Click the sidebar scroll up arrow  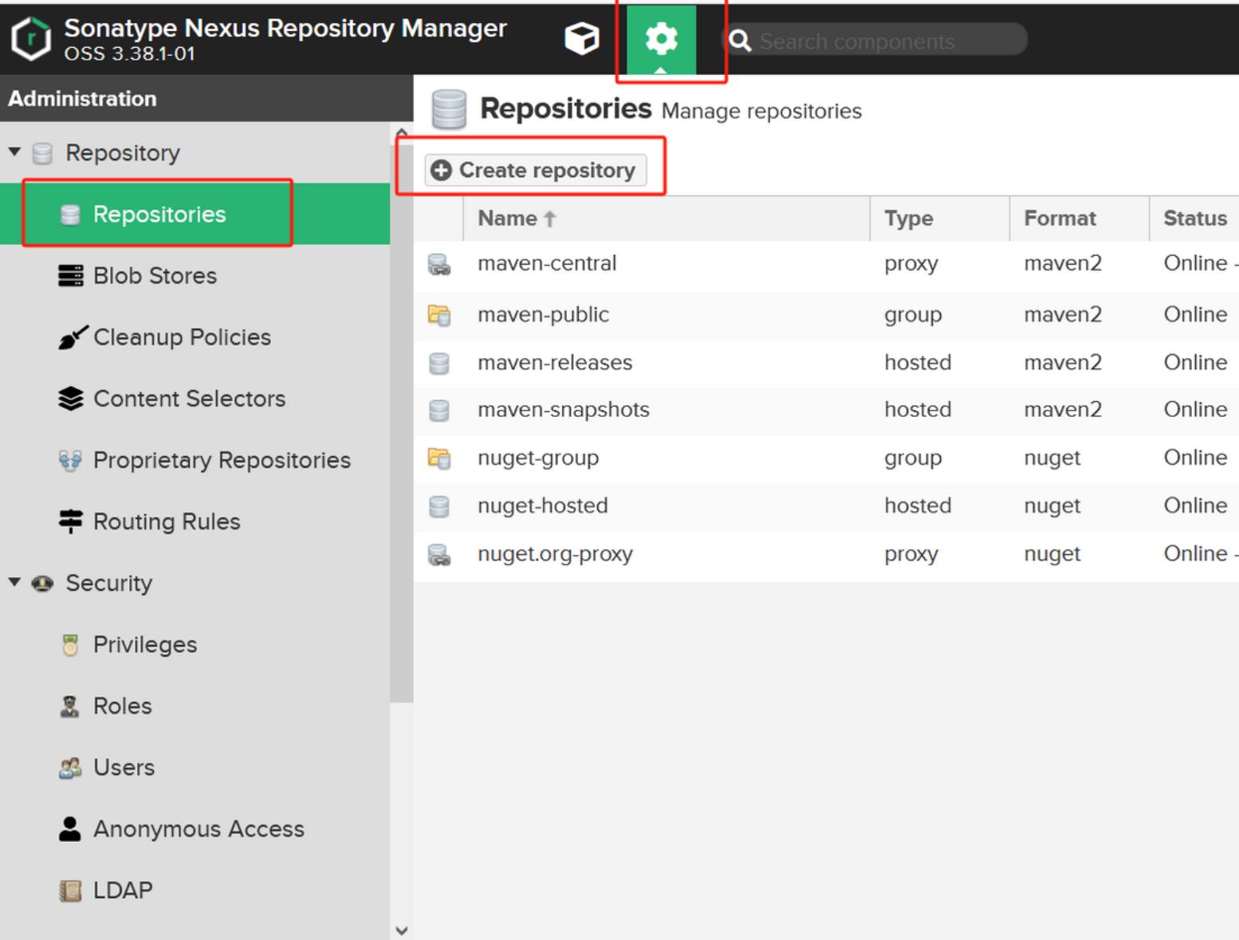tap(402, 132)
